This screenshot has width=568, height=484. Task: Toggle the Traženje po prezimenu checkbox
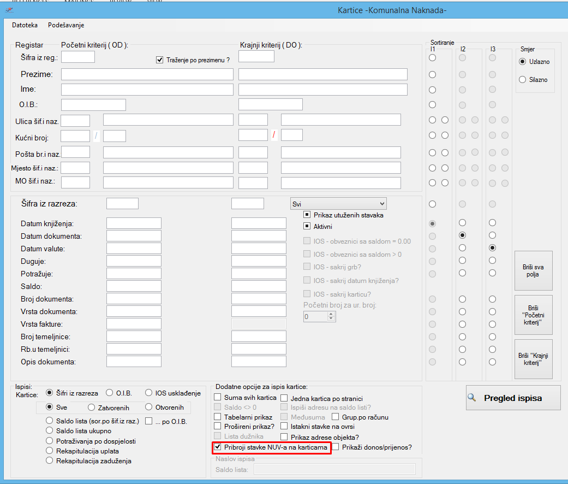[x=160, y=60]
